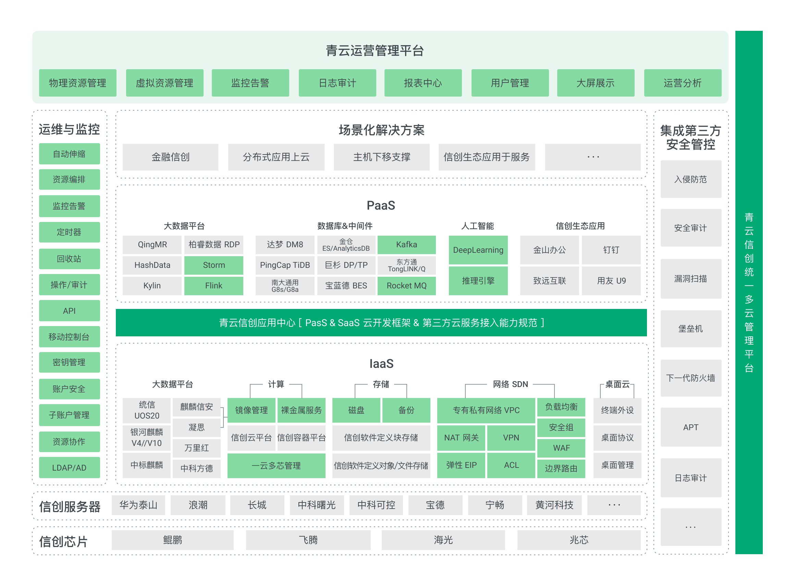The width and height of the screenshot is (795, 585).
Task: Click the 主机下移支撑 box
Action: click(381, 157)
